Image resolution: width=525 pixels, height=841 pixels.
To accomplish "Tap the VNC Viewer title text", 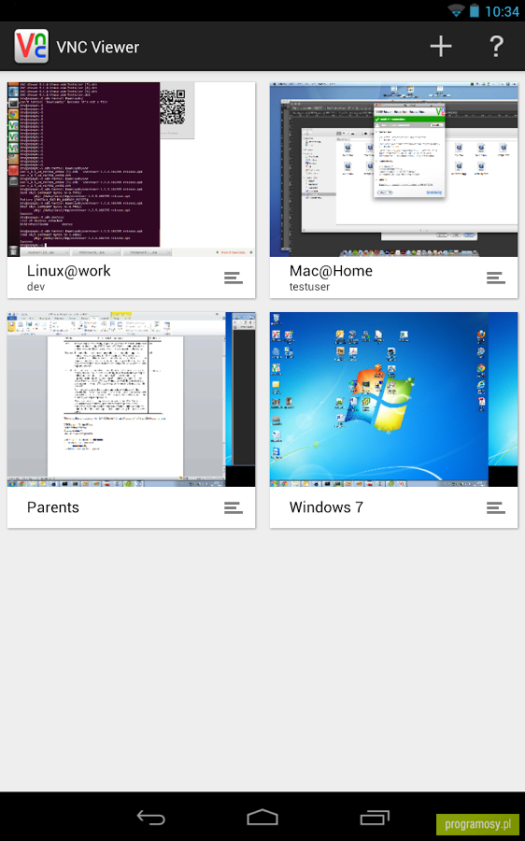I will click(97, 48).
